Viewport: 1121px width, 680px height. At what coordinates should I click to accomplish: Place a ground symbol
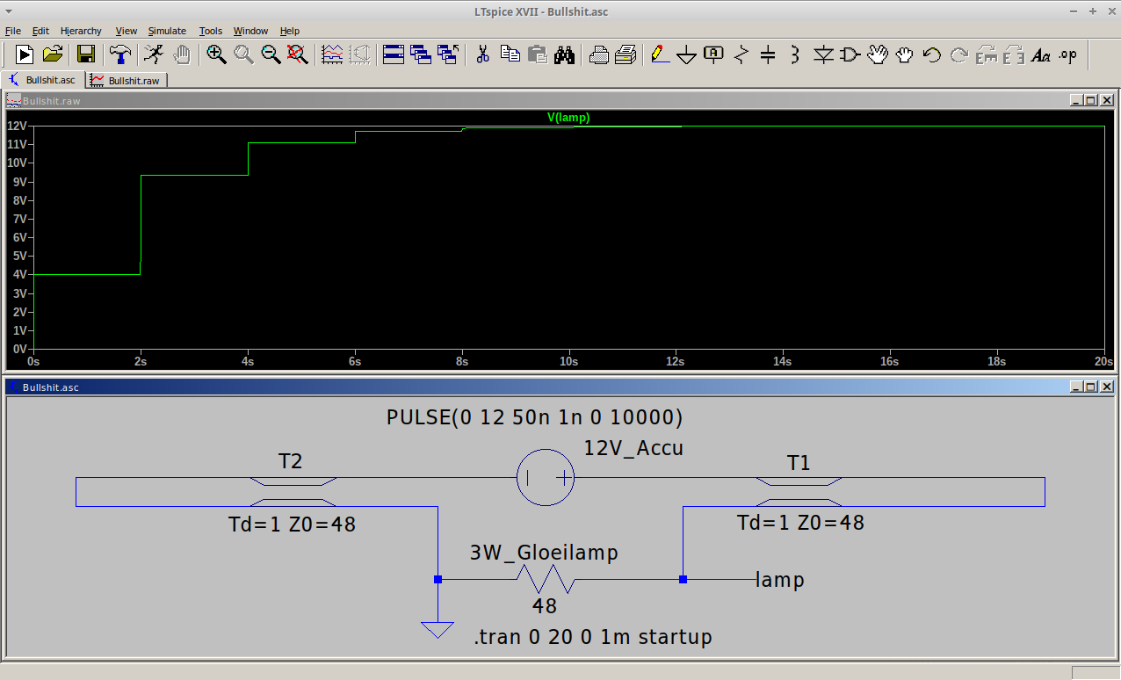pyautogui.click(x=687, y=54)
